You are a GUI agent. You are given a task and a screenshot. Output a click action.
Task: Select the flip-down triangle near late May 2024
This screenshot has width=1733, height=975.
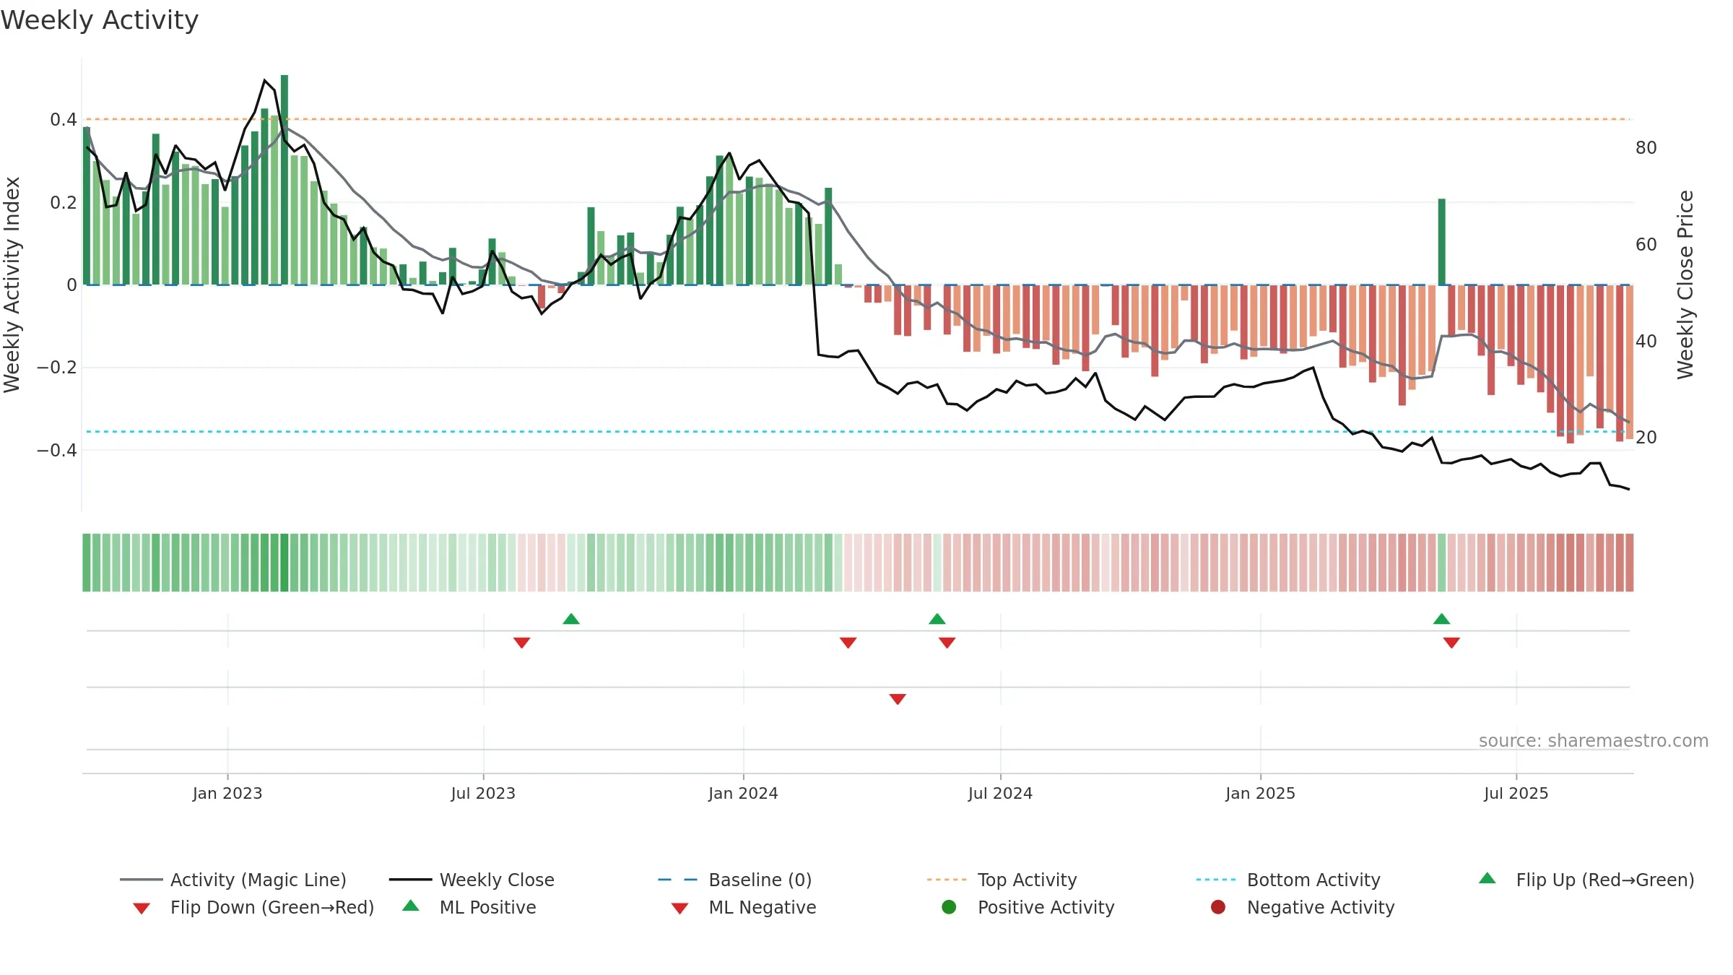pos(947,643)
